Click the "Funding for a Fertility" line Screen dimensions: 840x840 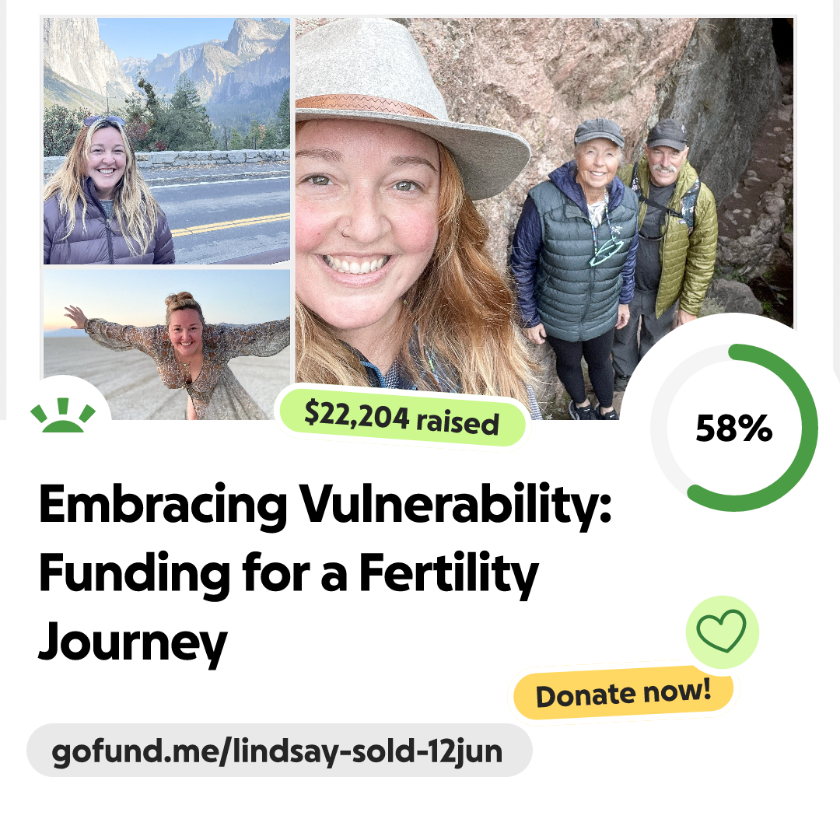[x=288, y=574]
